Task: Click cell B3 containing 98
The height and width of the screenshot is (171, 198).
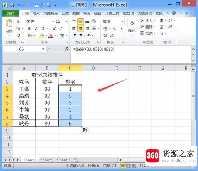Action: (47, 89)
